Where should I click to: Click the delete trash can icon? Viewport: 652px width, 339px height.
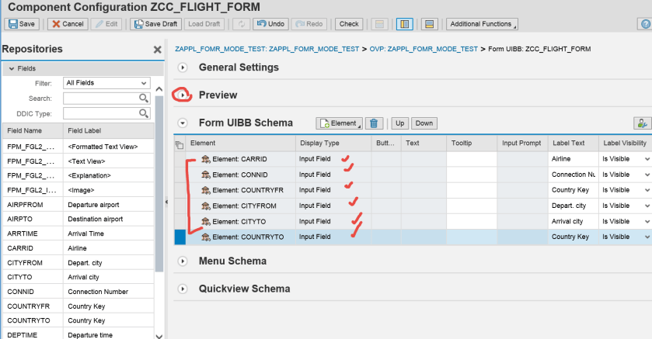point(374,123)
